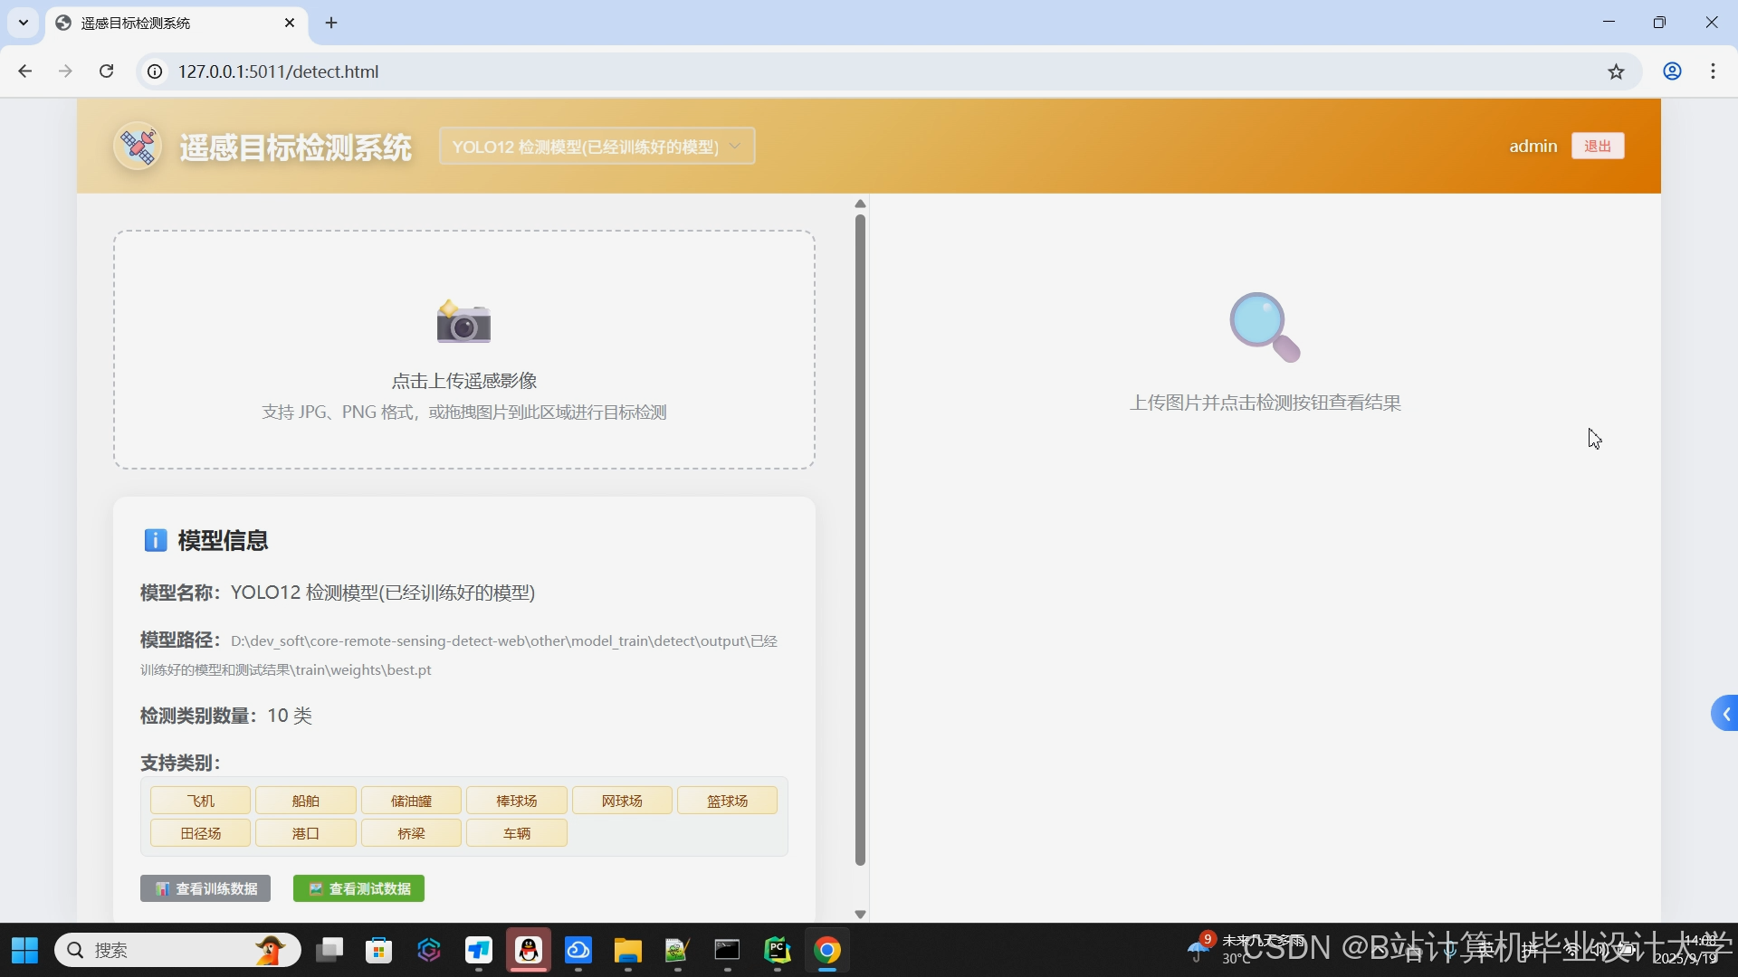Open Chrome profile icon
Screen dimensions: 1738x977
click(x=1672, y=71)
